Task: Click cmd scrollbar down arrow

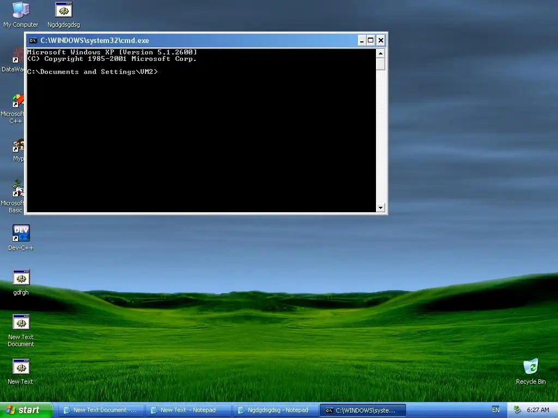Action: (380, 207)
